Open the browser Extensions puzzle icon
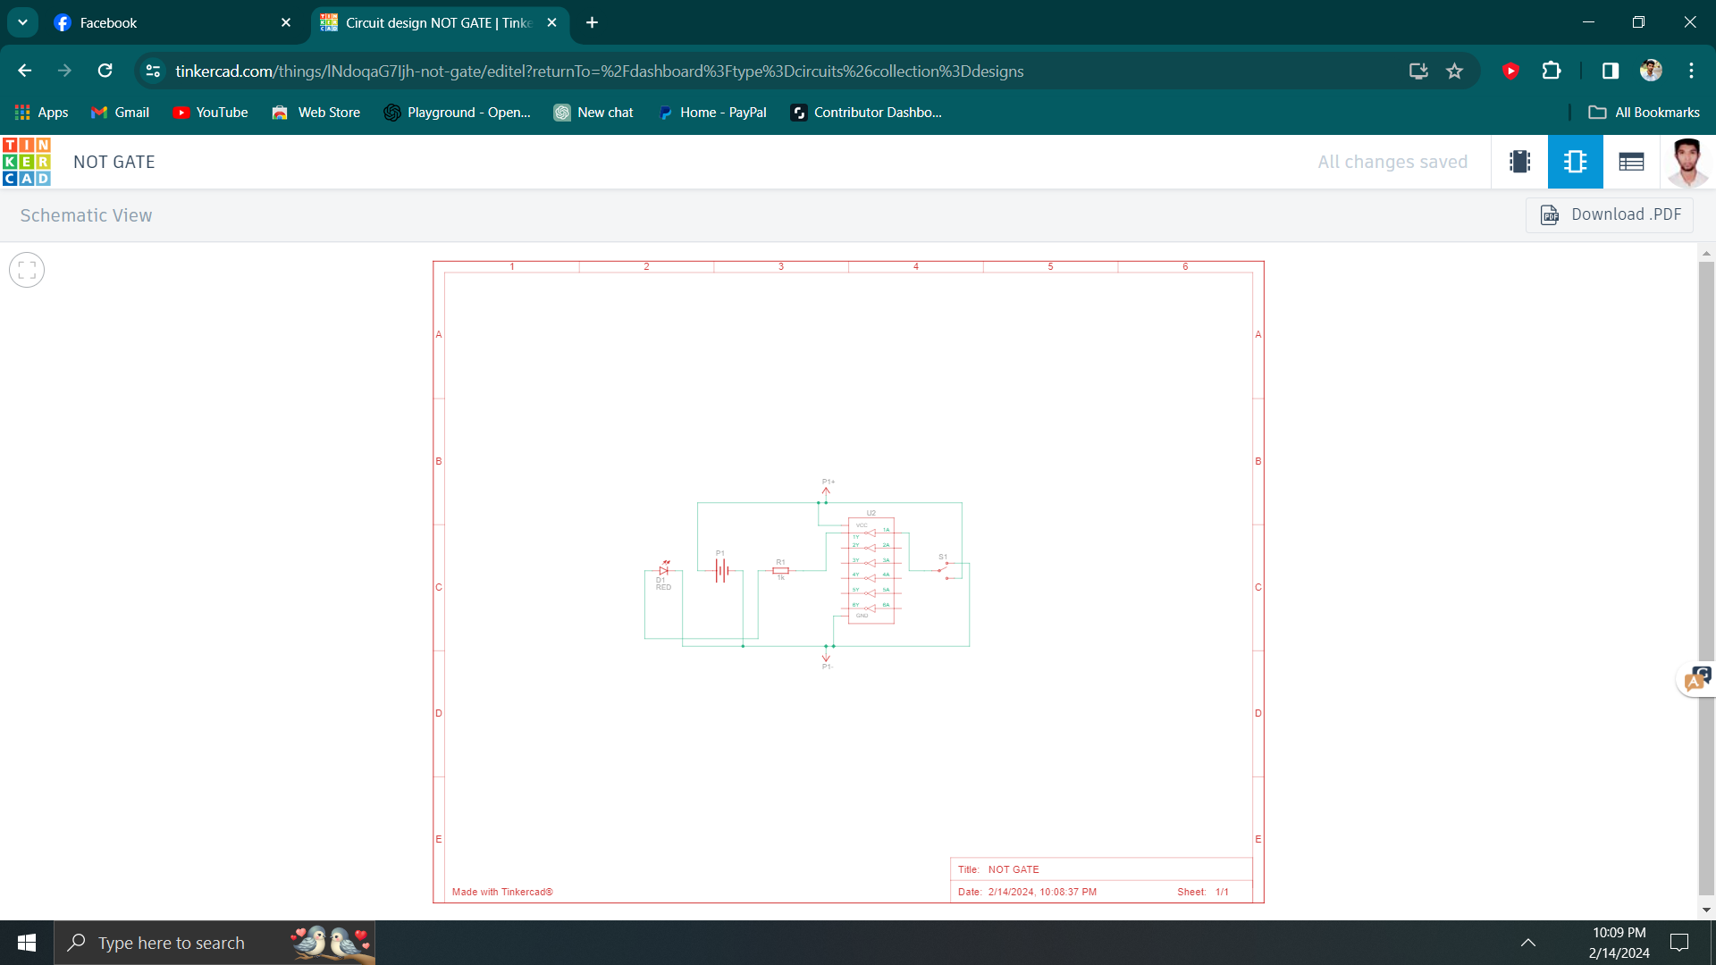The width and height of the screenshot is (1716, 965). pyautogui.click(x=1552, y=71)
